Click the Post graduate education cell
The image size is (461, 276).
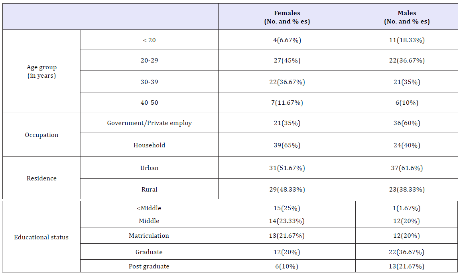click(x=149, y=266)
